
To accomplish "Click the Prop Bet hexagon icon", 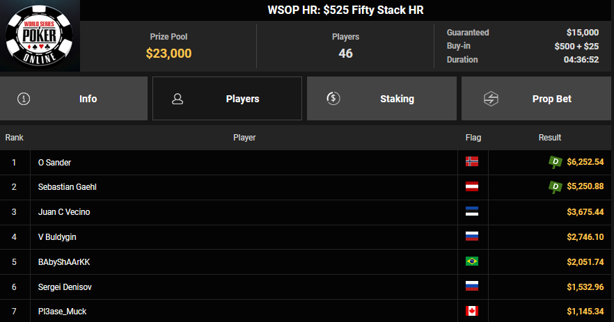I will [x=490, y=99].
